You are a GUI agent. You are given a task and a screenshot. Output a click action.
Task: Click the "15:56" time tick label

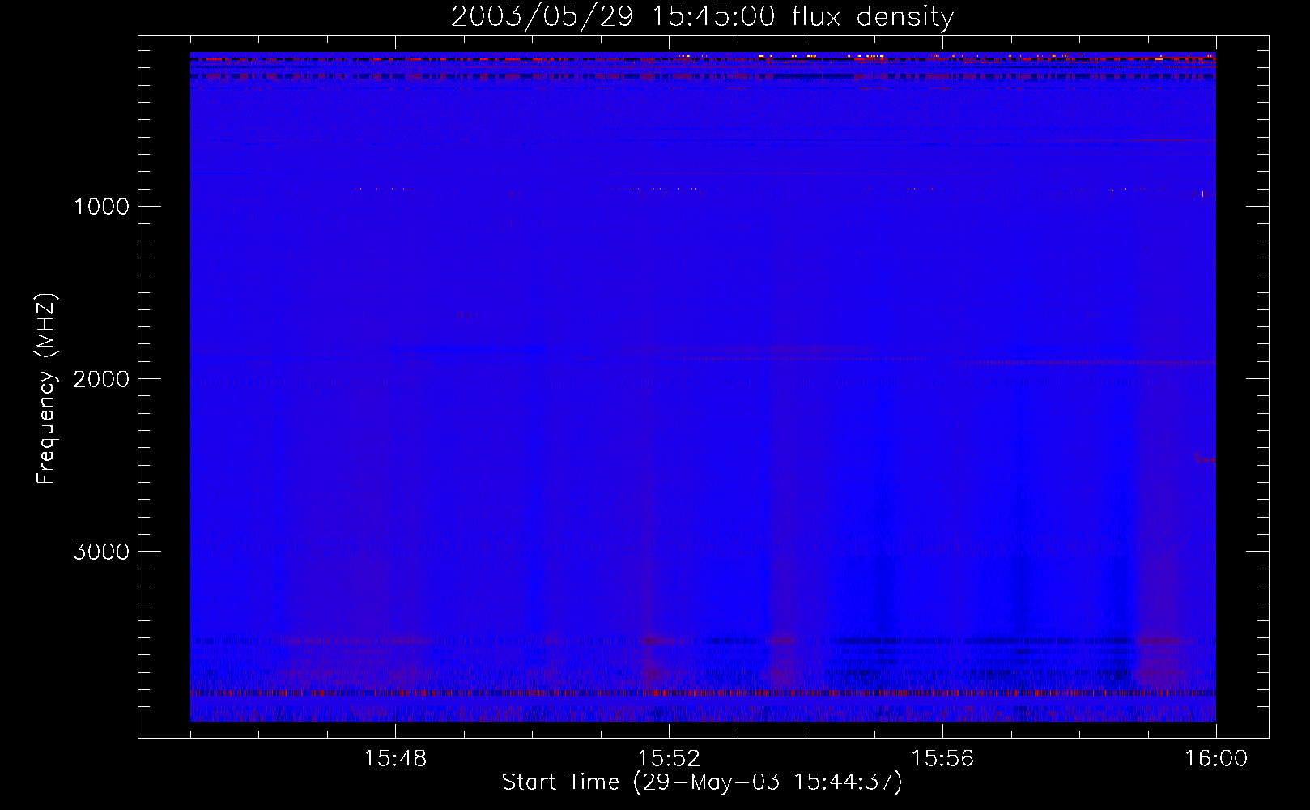tap(942, 759)
